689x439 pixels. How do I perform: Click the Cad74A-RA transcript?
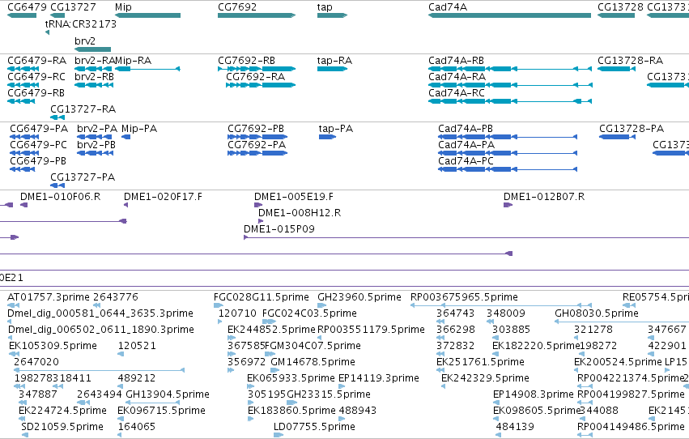(x=510, y=85)
